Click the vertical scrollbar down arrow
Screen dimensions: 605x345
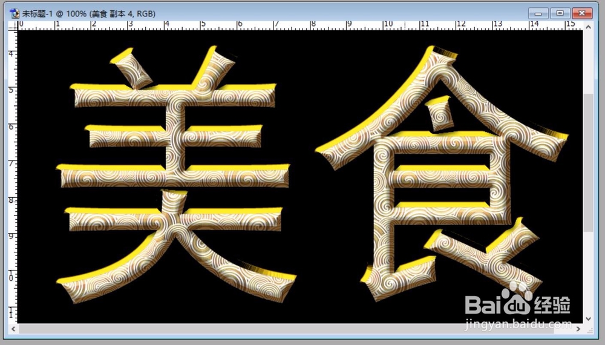click(x=589, y=319)
